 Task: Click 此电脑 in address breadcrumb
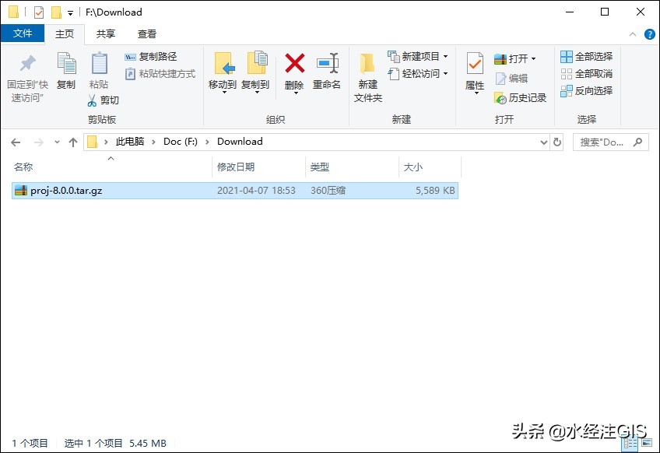(x=130, y=142)
